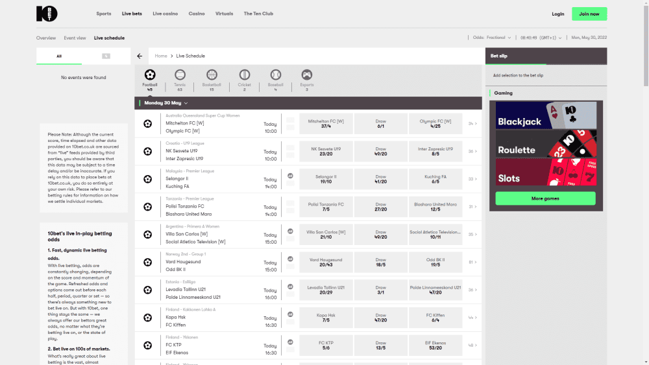Screen dimensions: 649x365
Task: Go to Home in breadcrumb
Action: 161,56
